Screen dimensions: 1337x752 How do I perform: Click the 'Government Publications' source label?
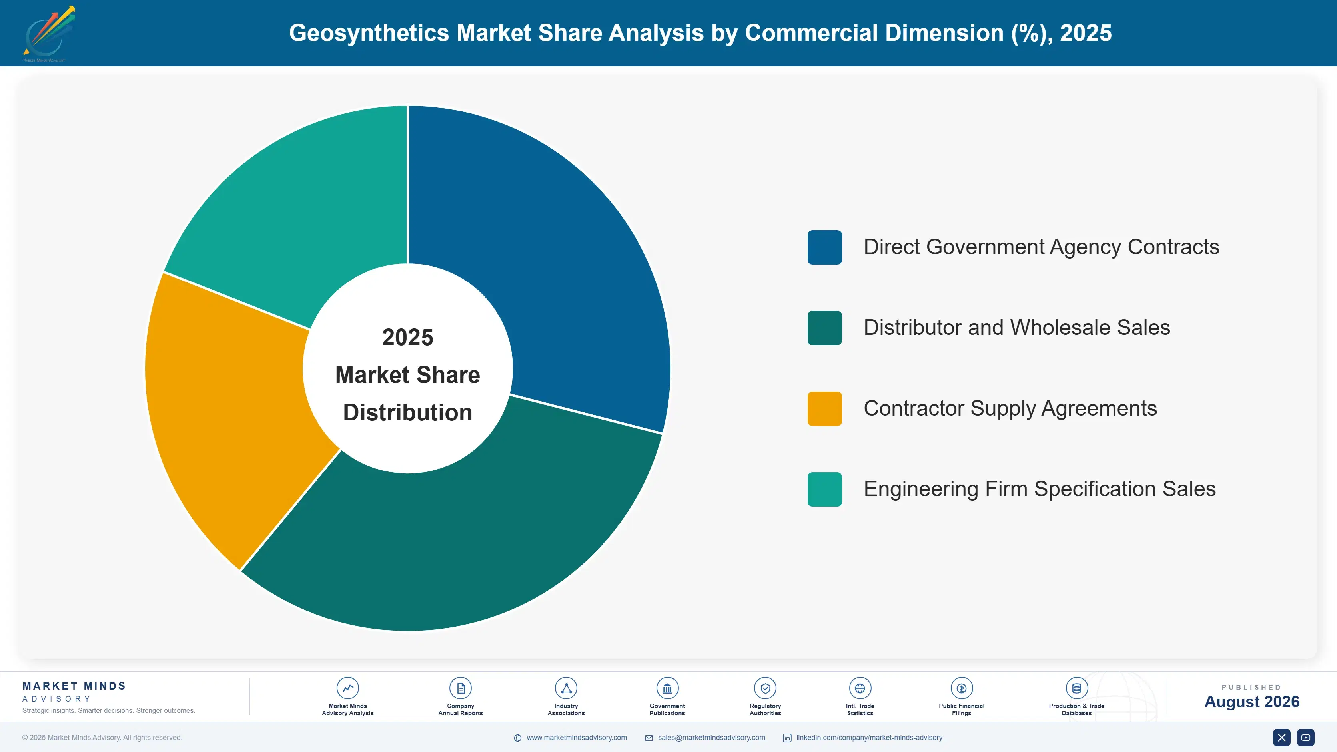point(667,710)
